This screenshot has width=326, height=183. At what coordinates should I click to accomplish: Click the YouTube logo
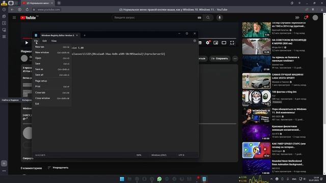click(29, 18)
